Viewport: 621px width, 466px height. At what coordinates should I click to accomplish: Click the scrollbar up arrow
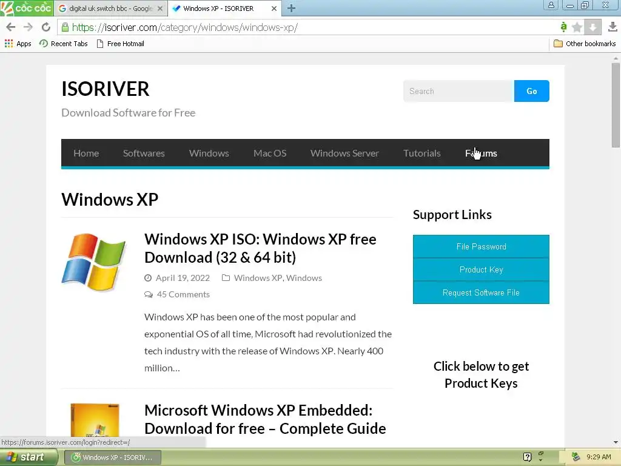pos(616,58)
